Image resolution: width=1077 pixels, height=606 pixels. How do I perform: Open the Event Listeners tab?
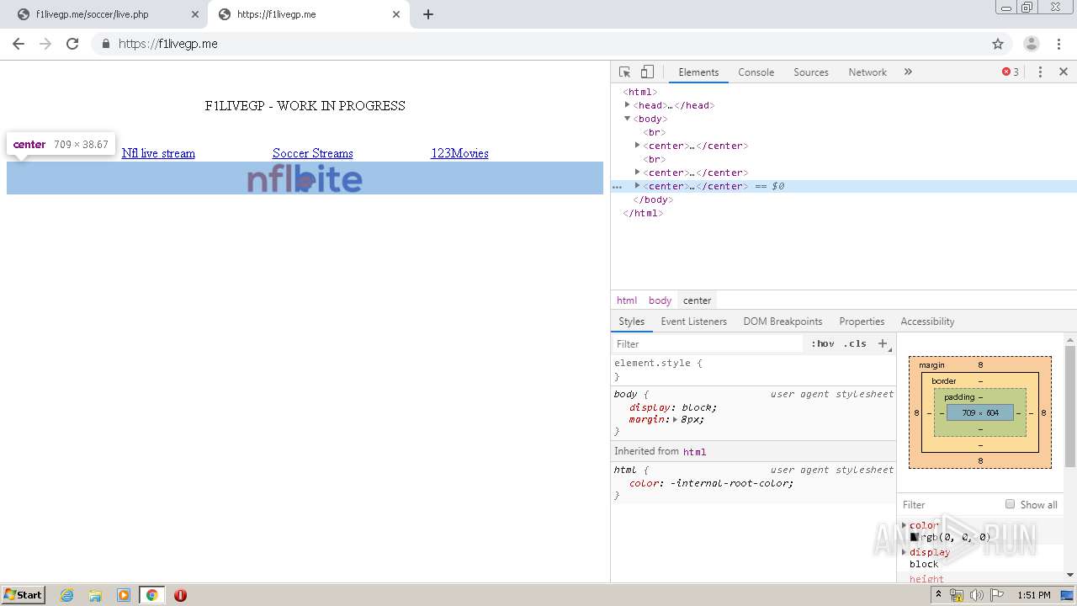pos(693,322)
